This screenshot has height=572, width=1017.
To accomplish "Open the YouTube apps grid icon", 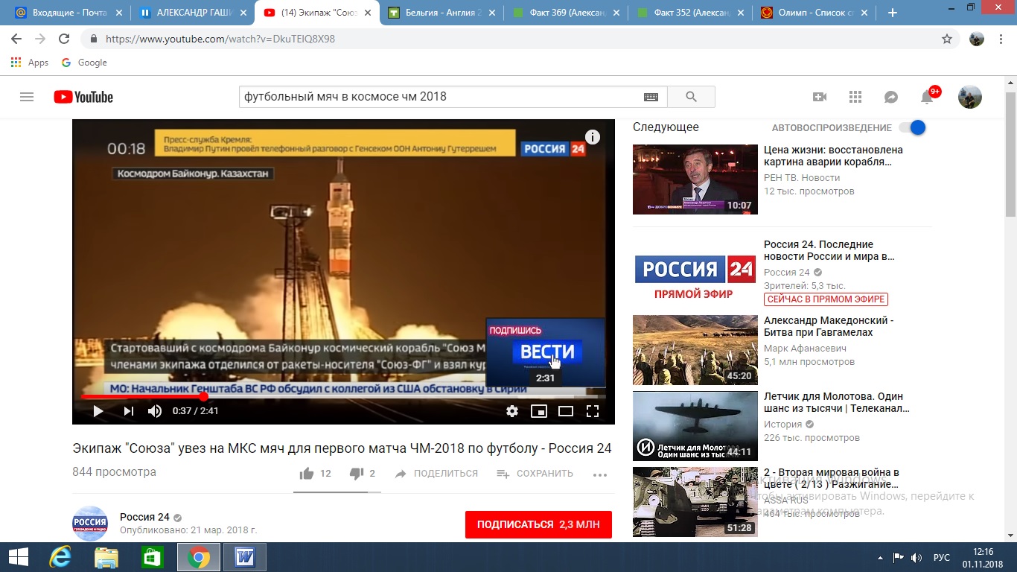I will (855, 97).
